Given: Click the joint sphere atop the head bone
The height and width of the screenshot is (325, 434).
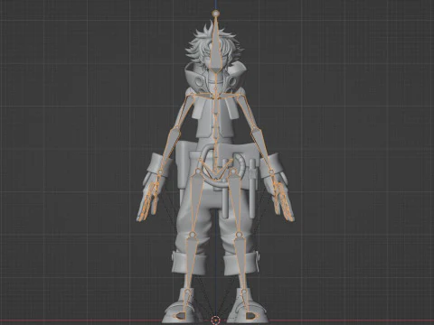Looking at the screenshot, I should pyautogui.click(x=216, y=13).
